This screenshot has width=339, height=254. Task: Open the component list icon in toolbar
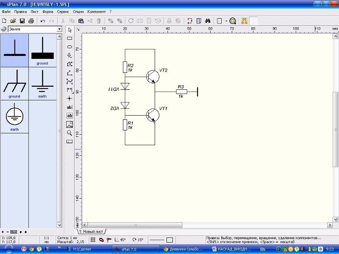199,21
